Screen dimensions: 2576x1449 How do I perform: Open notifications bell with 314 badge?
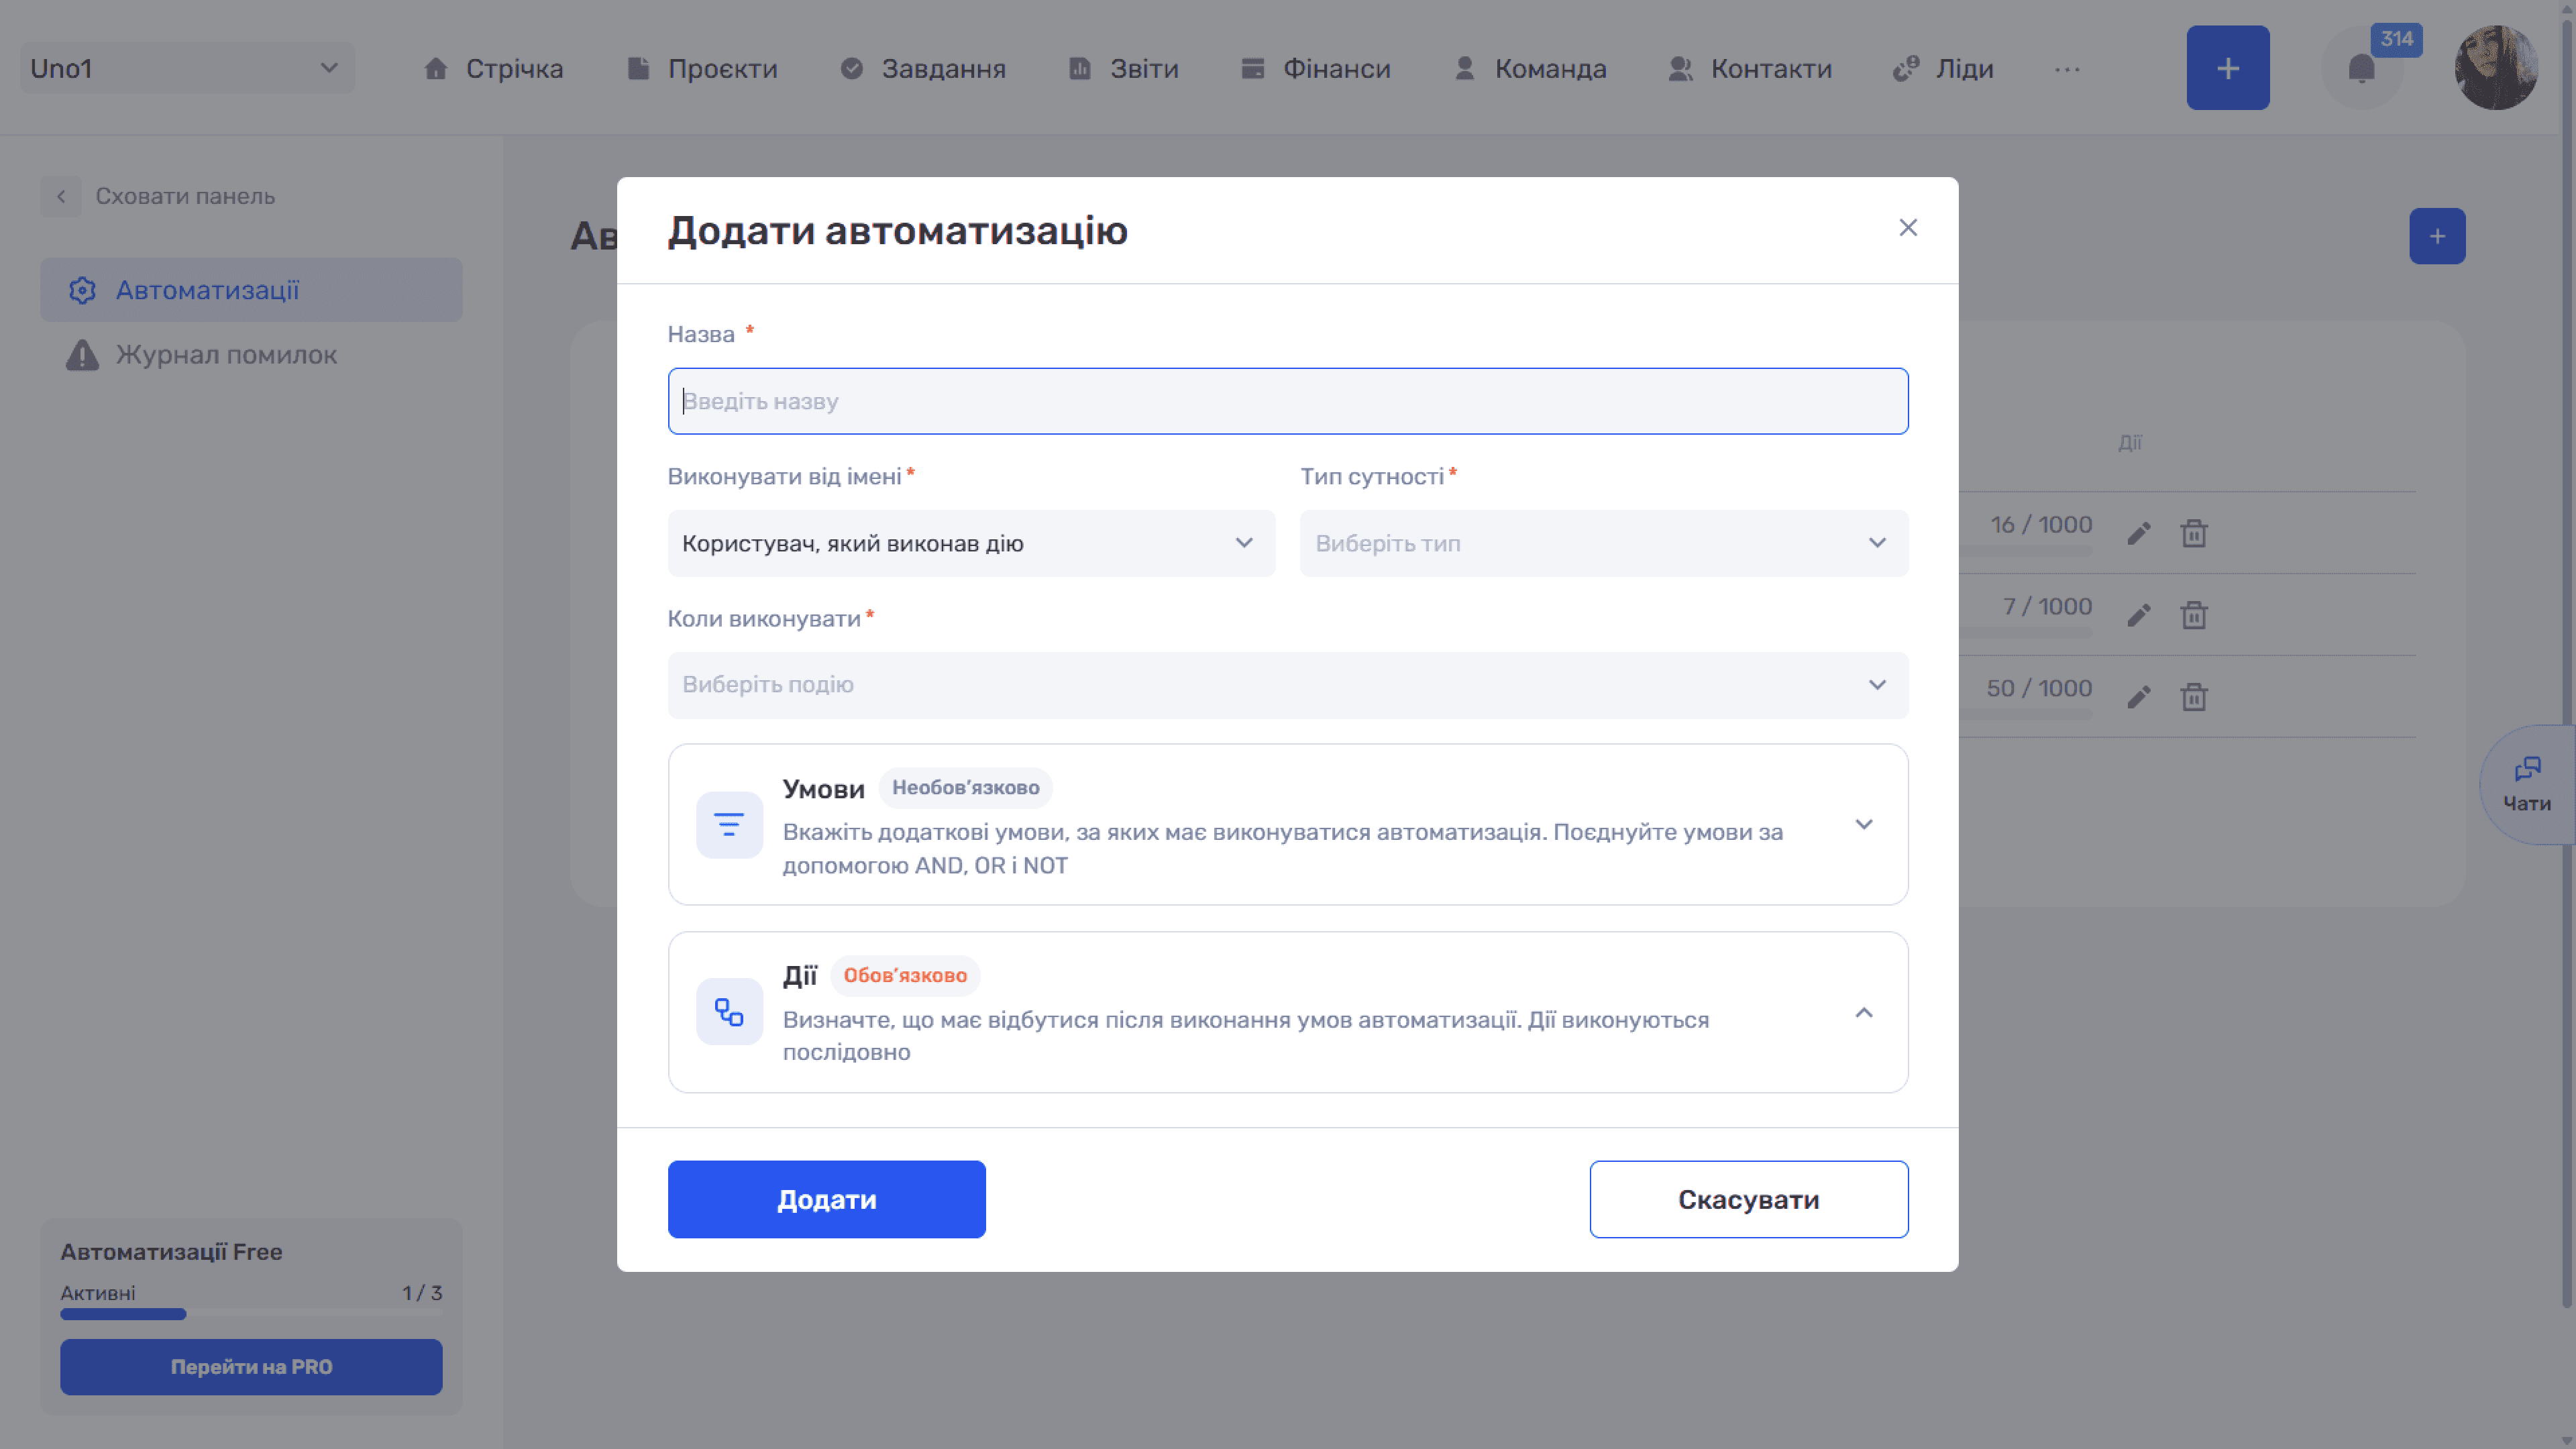[x=2361, y=68]
